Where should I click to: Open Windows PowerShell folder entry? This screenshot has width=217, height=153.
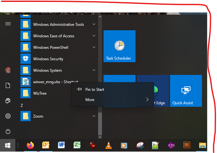[x=59, y=47]
